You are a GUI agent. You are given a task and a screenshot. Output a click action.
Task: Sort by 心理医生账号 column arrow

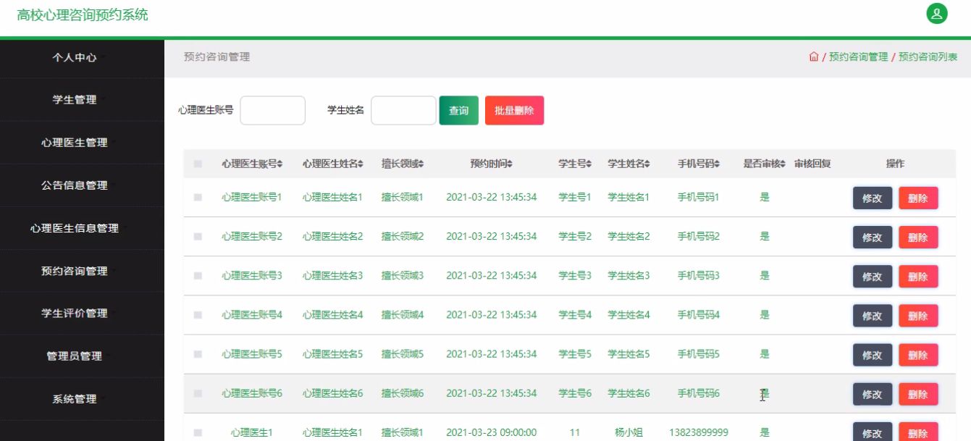click(x=280, y=164)
